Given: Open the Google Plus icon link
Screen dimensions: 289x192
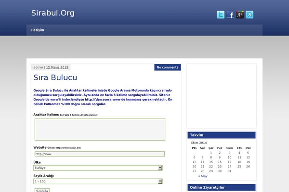Looking at the screenshot, I should pyautogui.click(x=240, y=15).
